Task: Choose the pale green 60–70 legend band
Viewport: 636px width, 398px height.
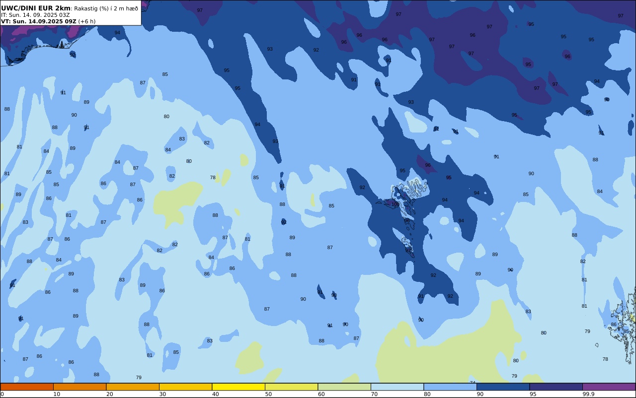Action: (344, 387)
